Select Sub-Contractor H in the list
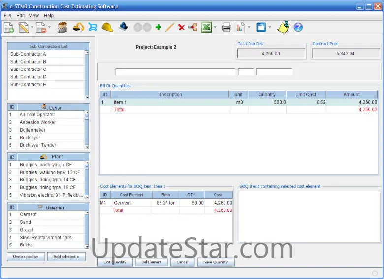The height and width of the screenshot is (279, 384). pyautogui.click(x=46, y=84)
